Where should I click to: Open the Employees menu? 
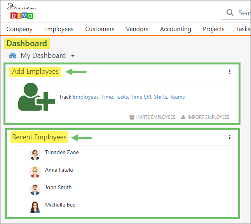coord(59,29)
